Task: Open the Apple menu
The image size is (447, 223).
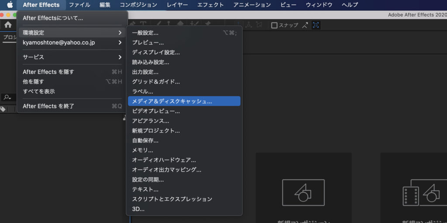Action: 10,5
